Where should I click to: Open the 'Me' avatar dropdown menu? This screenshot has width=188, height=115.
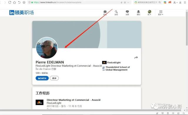150,13
